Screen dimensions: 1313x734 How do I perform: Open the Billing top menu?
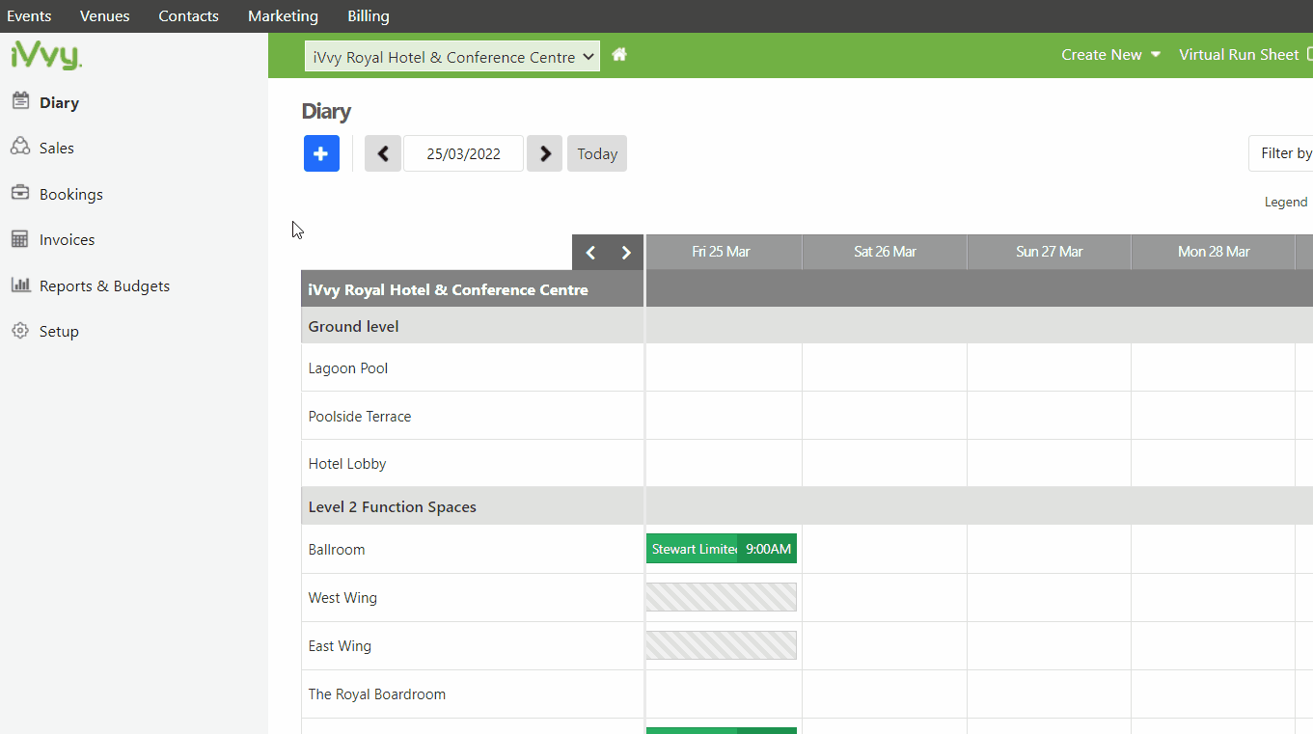369,16
